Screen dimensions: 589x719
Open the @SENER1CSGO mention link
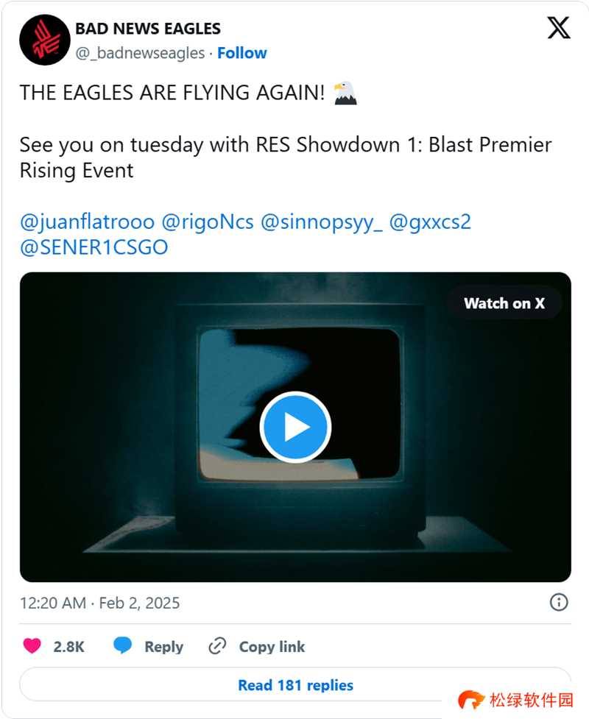tap(94, 247)
